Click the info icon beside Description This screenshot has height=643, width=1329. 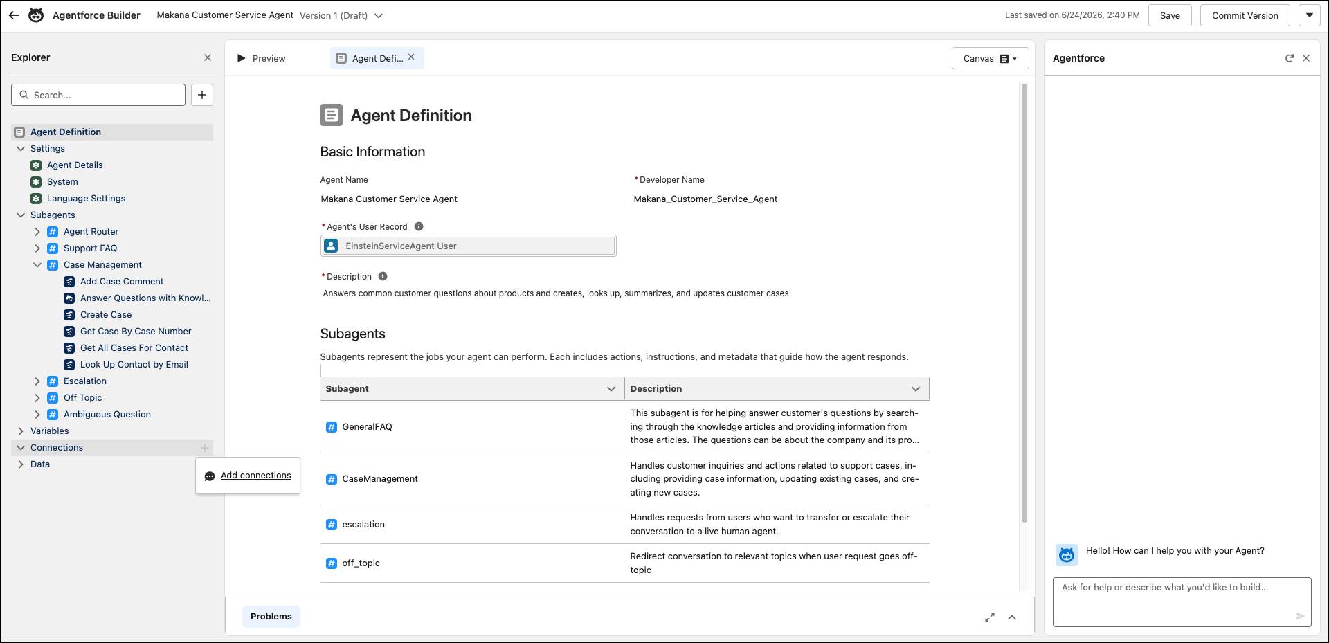click(383, 276)
